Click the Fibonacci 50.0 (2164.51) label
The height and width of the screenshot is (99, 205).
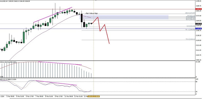pos(190,20)
